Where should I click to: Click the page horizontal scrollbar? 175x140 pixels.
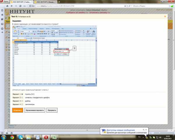(x=87, y=130)
